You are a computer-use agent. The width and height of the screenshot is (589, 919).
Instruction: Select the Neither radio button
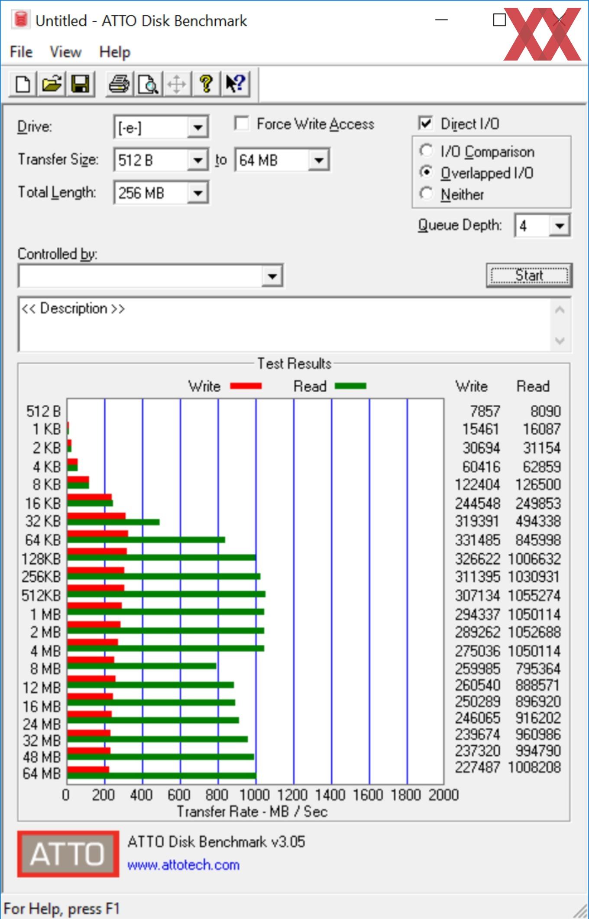[426, 194]
